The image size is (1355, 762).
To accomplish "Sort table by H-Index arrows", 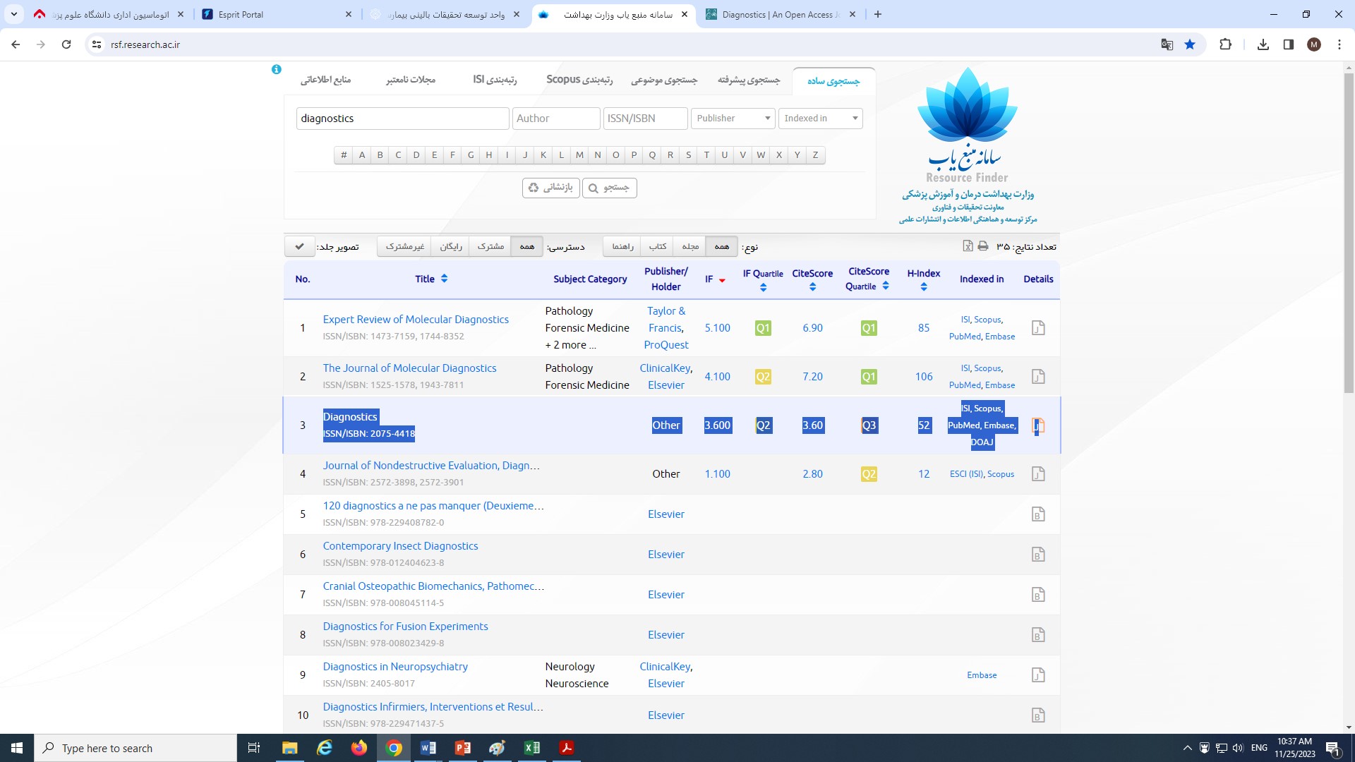I will [x=924, y=287].
